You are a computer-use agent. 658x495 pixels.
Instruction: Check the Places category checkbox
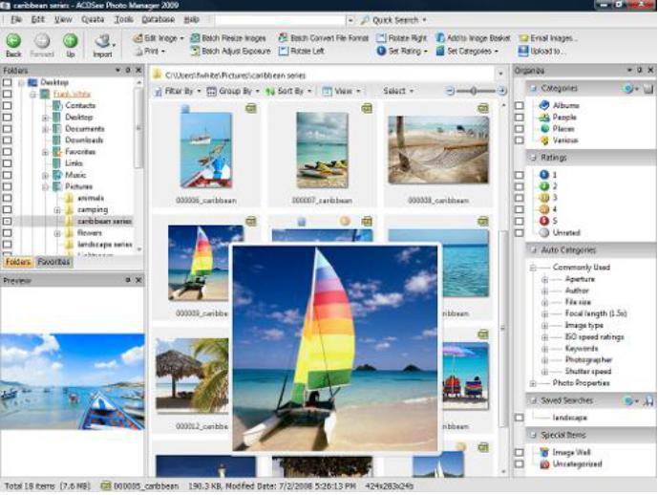[520, 129]
